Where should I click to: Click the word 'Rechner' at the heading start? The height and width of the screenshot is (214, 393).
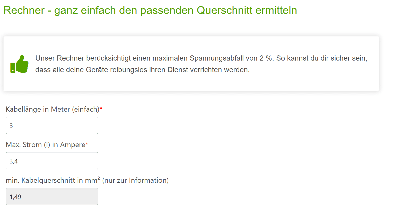point(24,11)
